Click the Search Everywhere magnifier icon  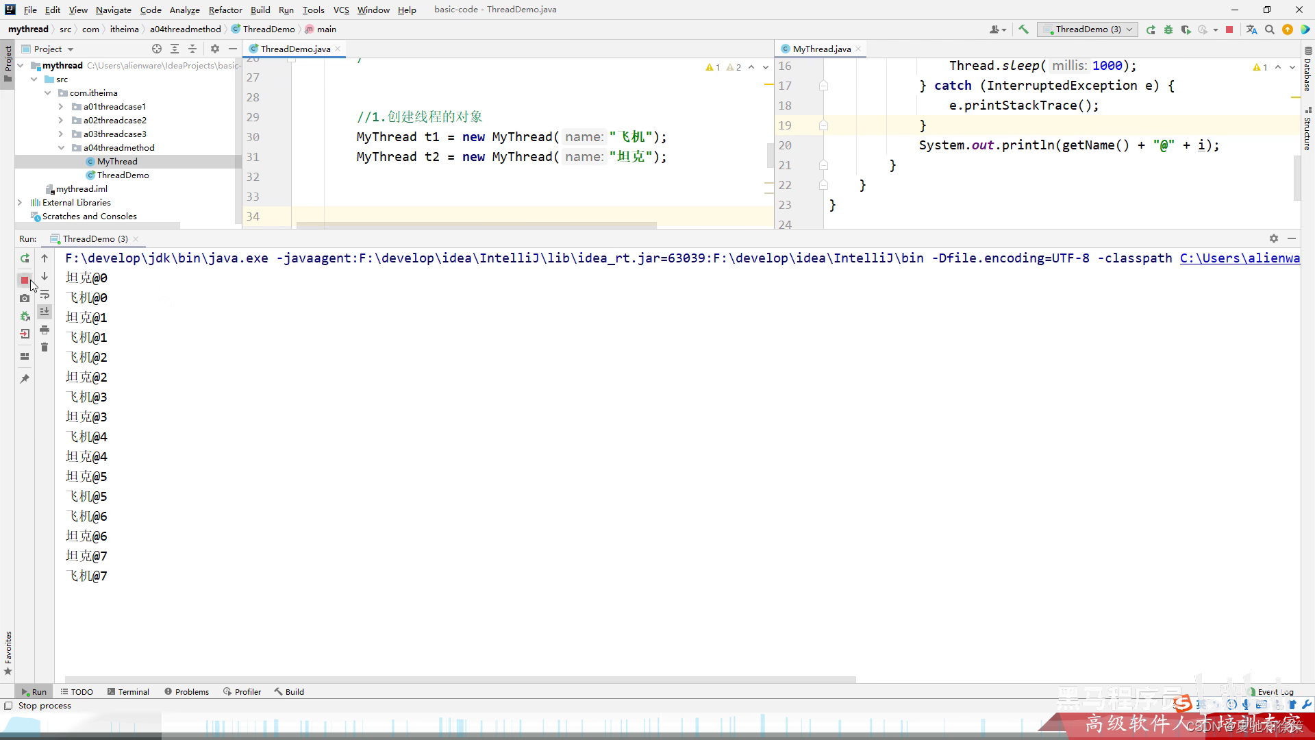[x=1270, y=29]
